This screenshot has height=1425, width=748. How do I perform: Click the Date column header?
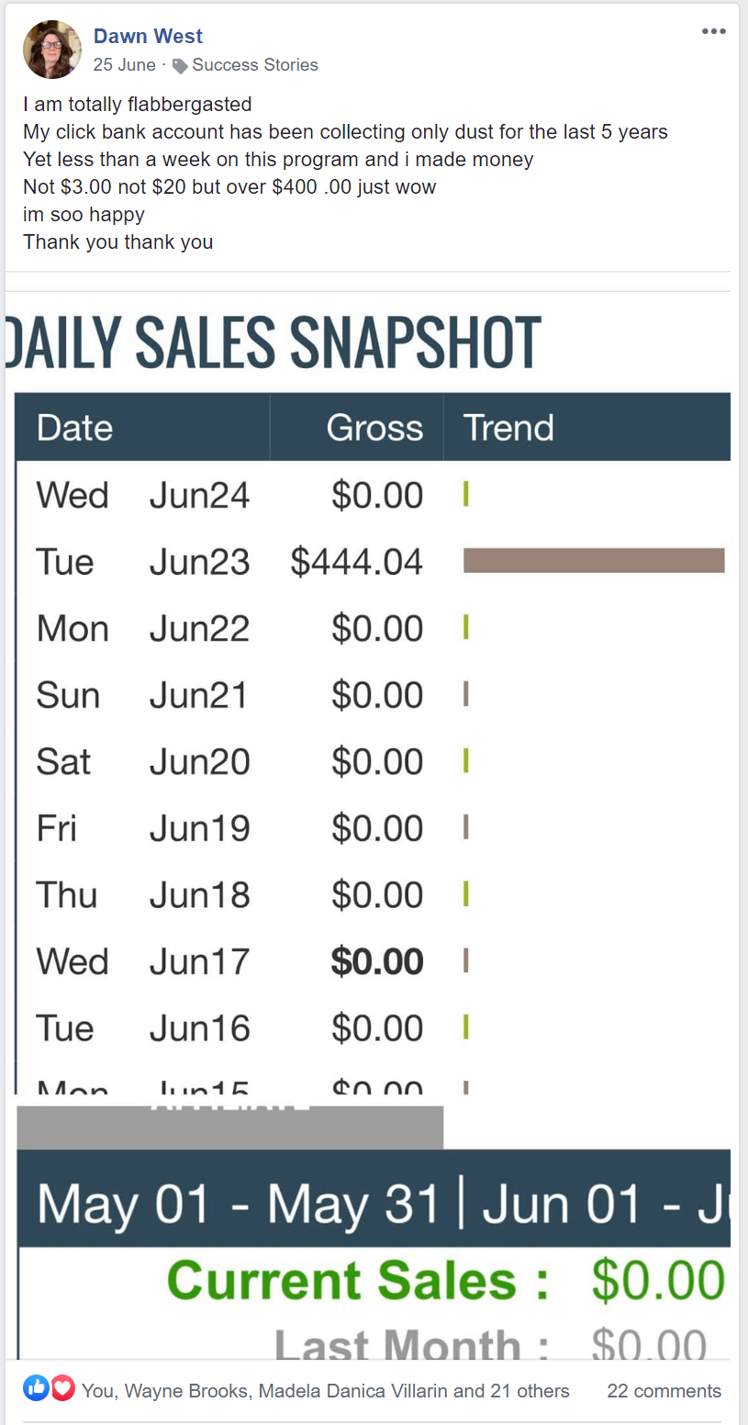[x=74, y=428]
